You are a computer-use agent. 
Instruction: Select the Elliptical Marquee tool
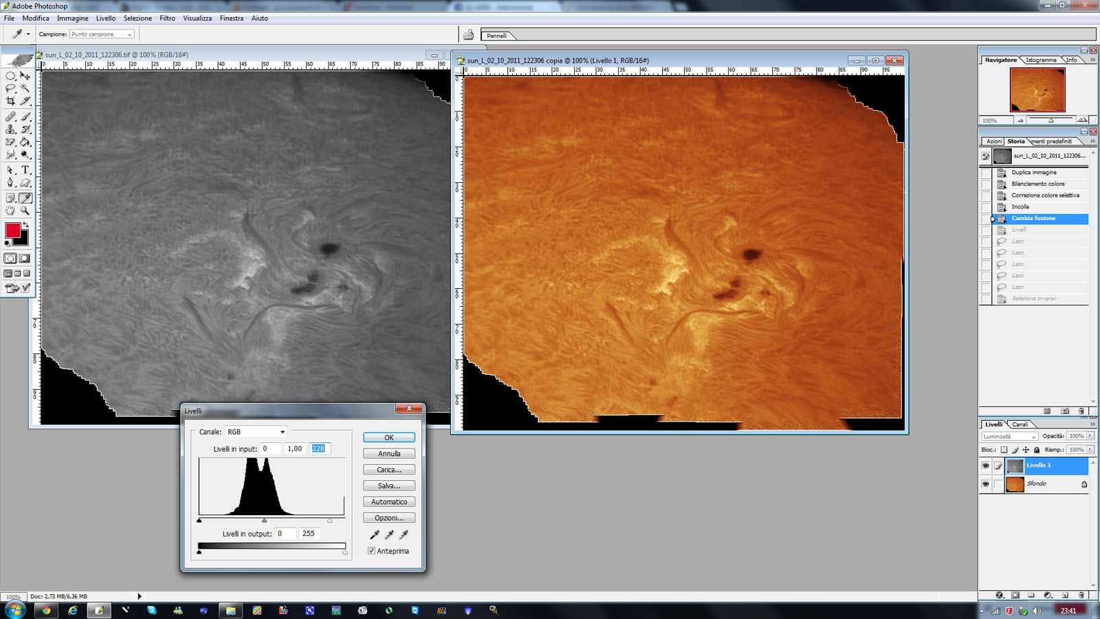[10, 76]
